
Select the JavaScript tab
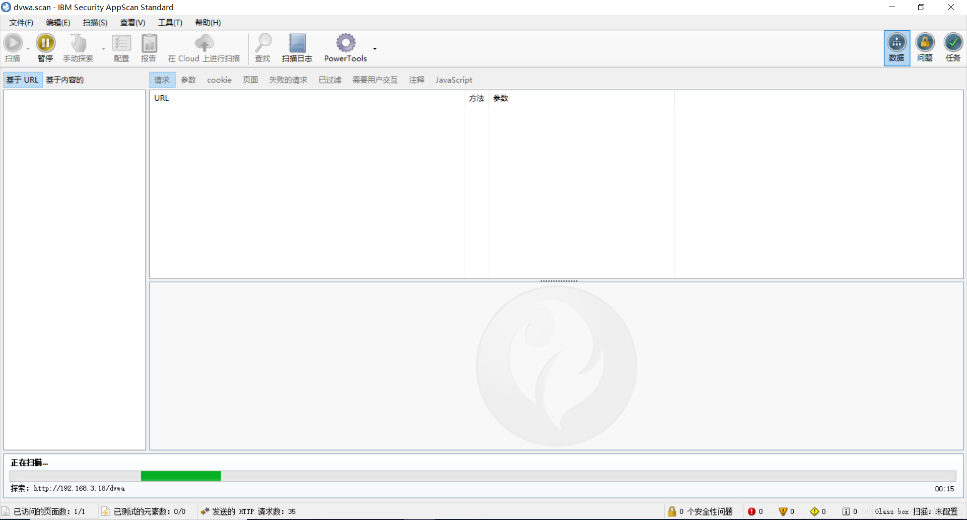(454, 80)
